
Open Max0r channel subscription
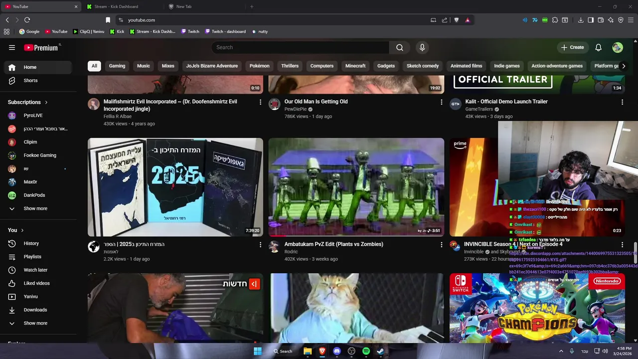pyautogui.click(x=39, y=182)
